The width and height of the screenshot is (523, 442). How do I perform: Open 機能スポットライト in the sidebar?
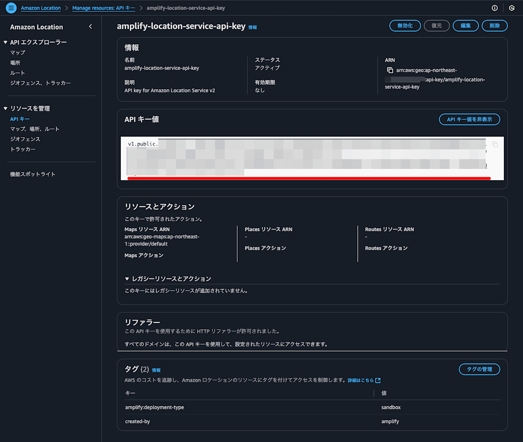(x=33, y=174)
